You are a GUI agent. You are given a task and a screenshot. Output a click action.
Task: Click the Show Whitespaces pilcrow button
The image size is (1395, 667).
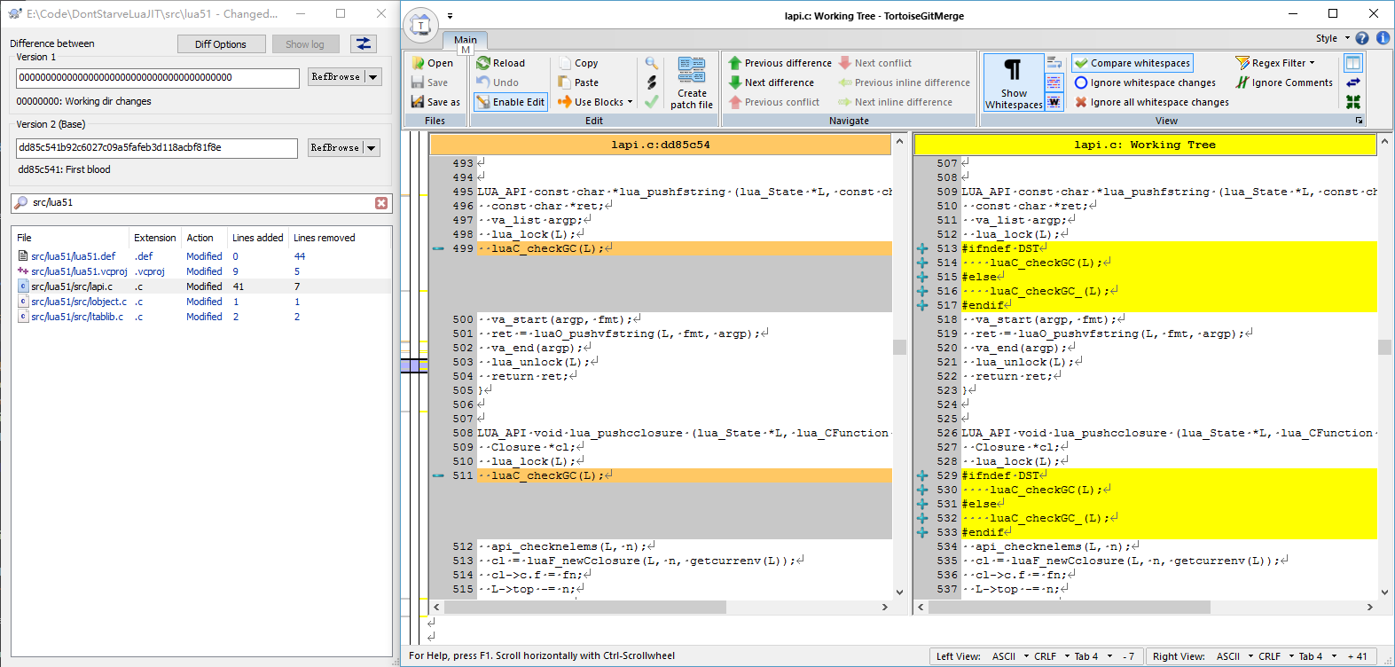pyautogui.click(x=1013, y=81)
